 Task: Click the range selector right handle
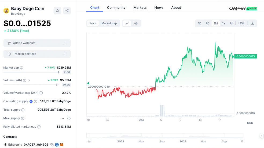[x=262, y=136]
